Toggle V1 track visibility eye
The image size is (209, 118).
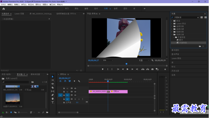coord(75,95)
